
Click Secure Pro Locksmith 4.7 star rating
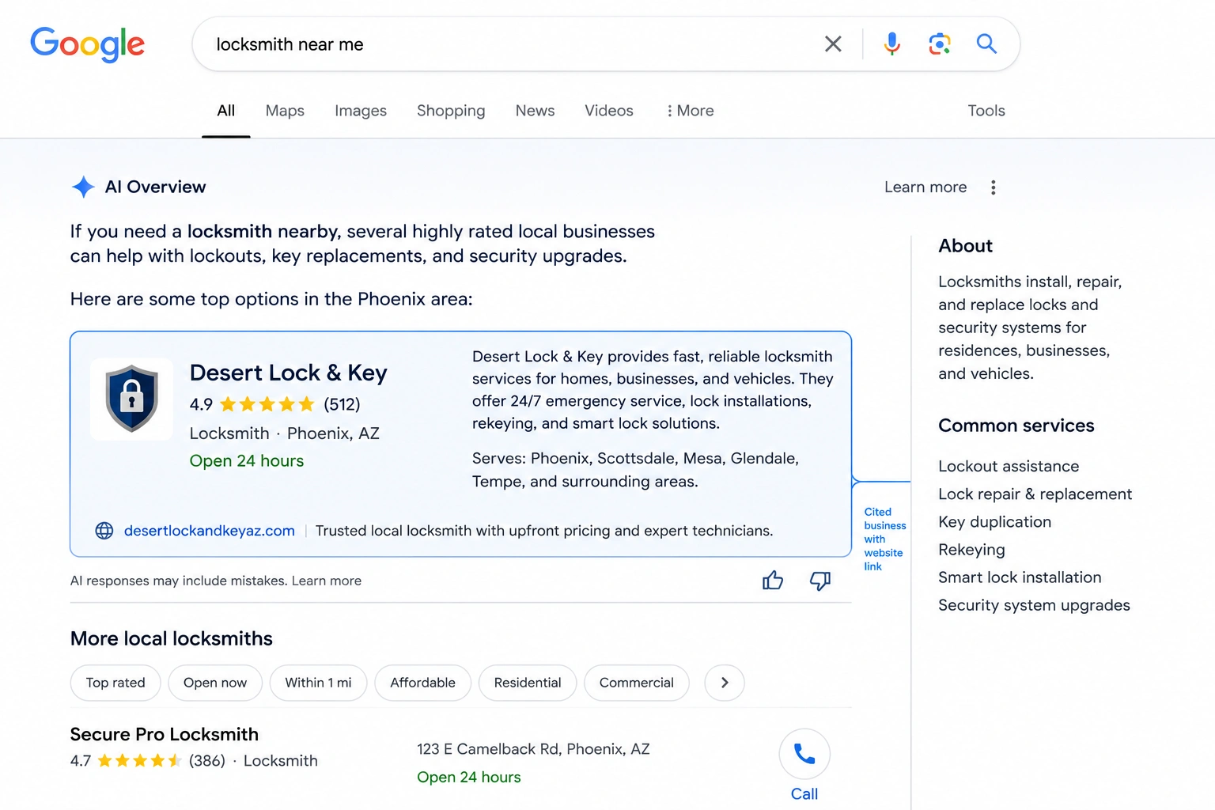point(139,761)
